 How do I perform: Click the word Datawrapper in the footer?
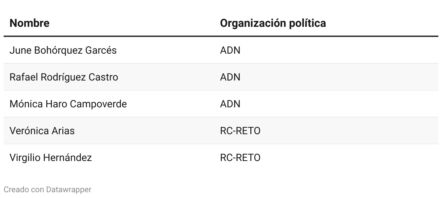coord(69,189)
